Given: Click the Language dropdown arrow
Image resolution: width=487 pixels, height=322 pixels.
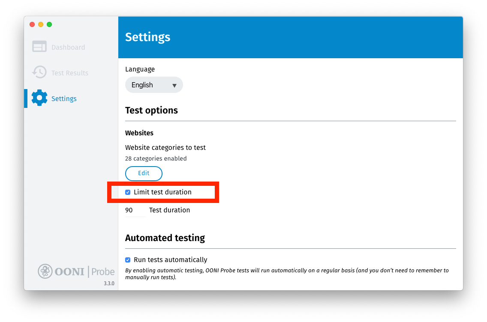Looking at the screenshot, I should coord(174,85).
